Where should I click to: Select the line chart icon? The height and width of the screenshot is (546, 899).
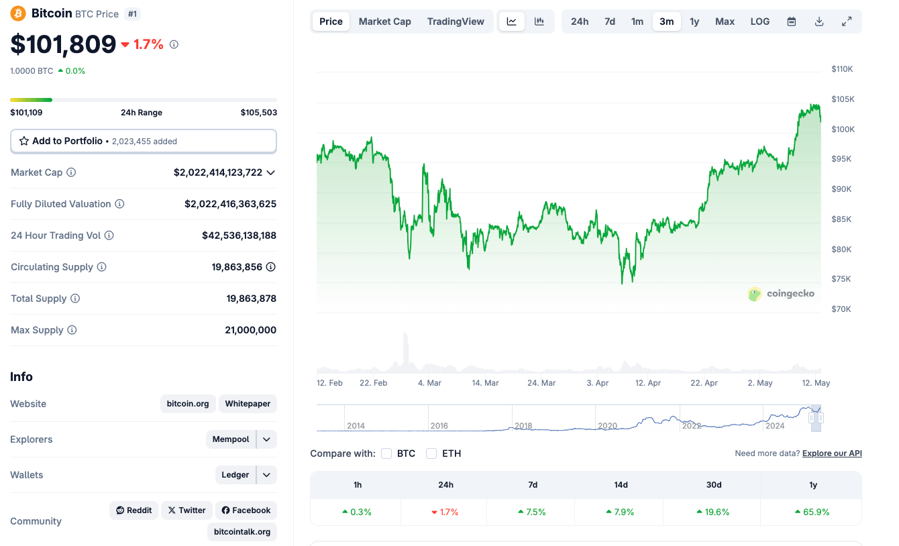[511, 21]
